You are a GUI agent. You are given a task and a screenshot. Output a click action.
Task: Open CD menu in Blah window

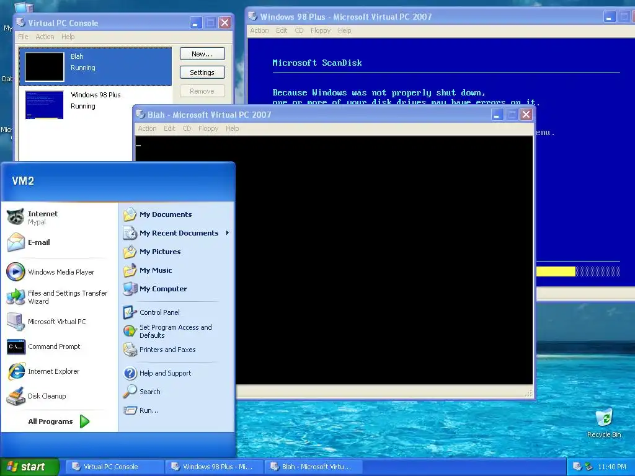tap(187, 128)
